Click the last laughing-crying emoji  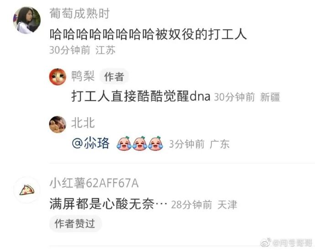pos(156,144)
